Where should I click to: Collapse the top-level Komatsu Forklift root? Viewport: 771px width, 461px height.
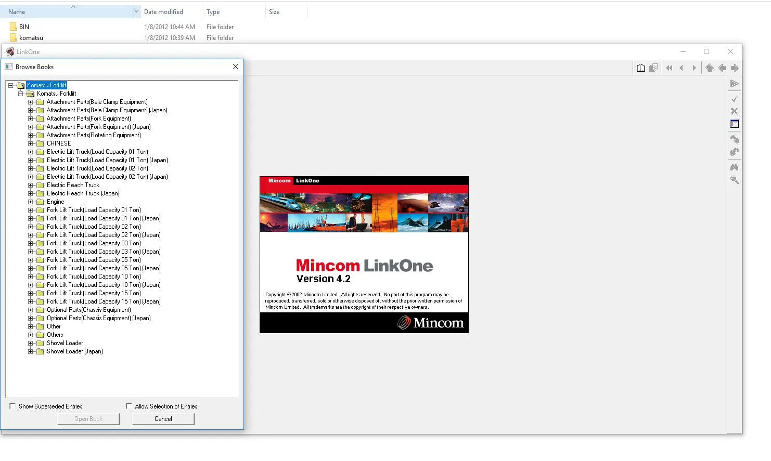coord(10,85)
